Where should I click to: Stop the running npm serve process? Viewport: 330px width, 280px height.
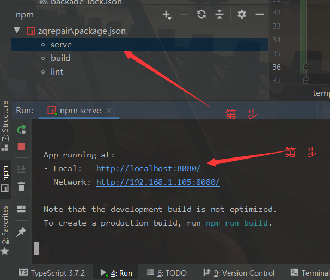[x=21, y=147]
